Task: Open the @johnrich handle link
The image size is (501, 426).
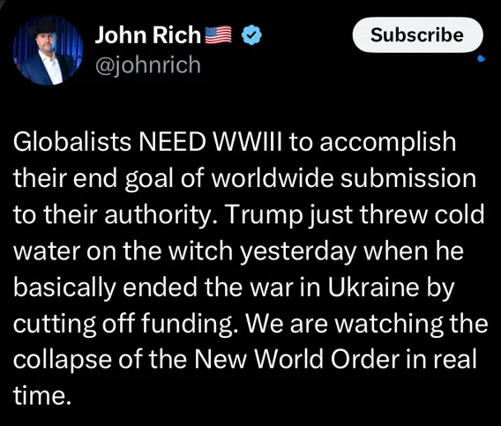Action: (148, 65)
